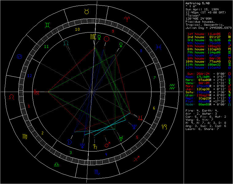Click the Libra glyph in the zodiac wheel

56,164
